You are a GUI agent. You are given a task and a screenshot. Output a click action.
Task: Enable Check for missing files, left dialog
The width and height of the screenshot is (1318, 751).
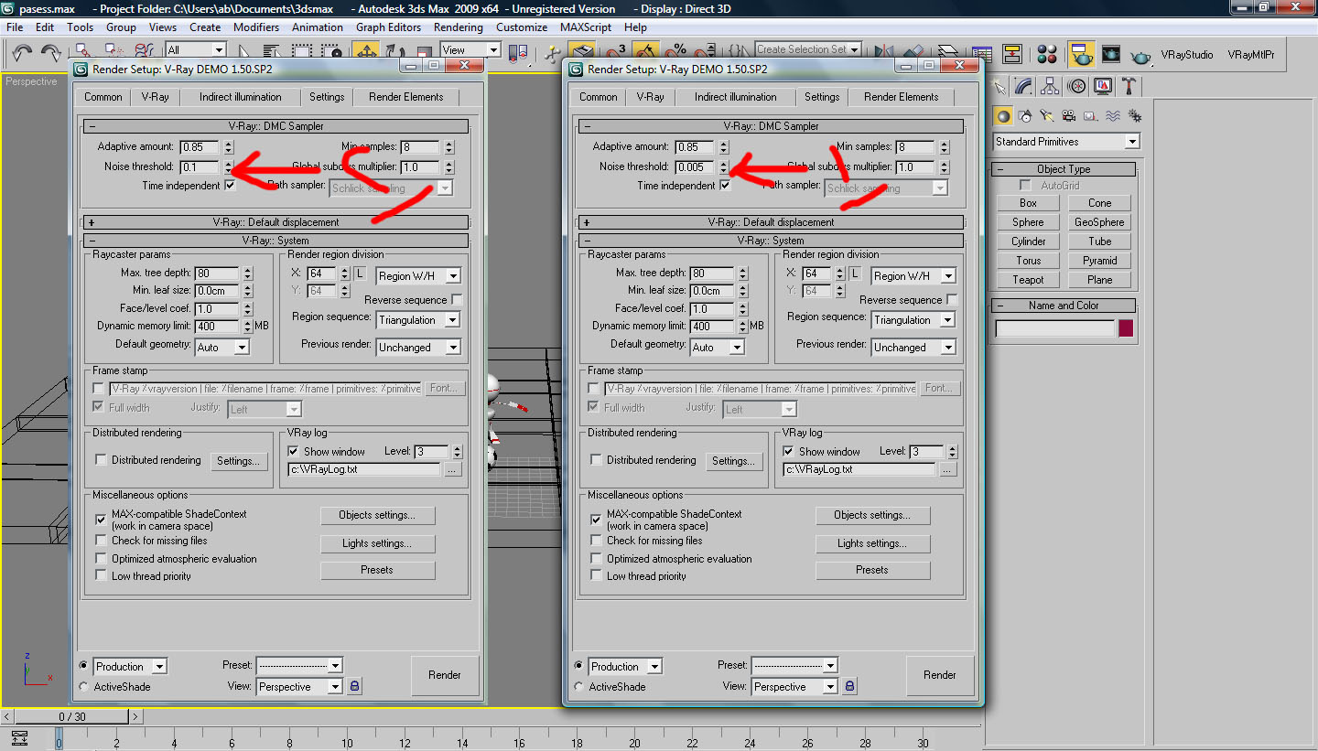click(102, 541)
